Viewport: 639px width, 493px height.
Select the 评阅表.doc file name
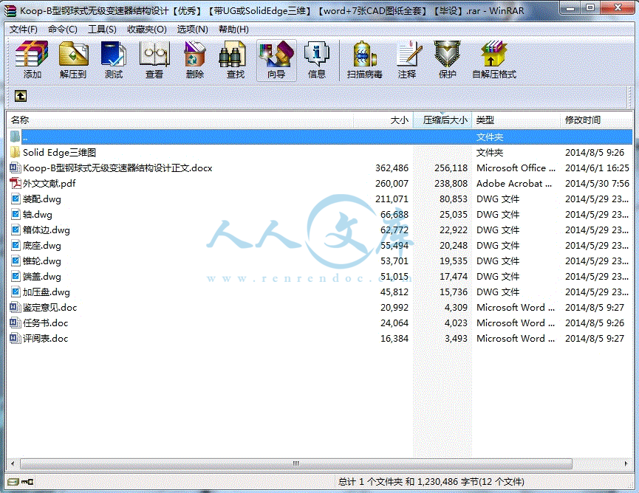[45, 338]
